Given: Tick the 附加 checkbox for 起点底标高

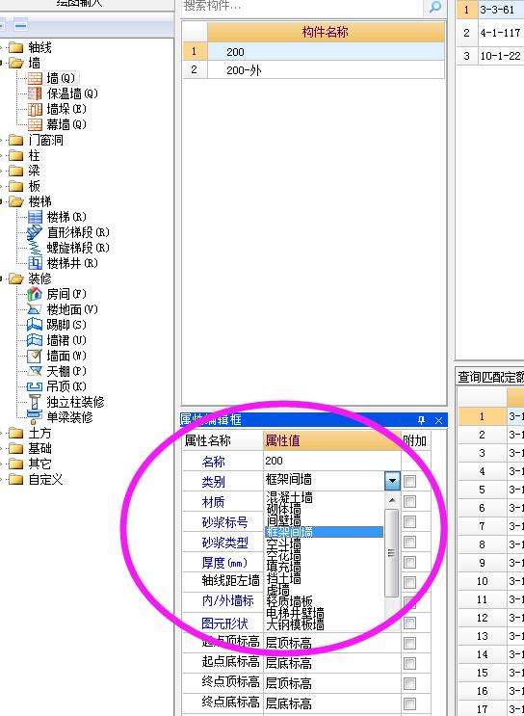Looking at the screenshot, I should click(410, 663).
